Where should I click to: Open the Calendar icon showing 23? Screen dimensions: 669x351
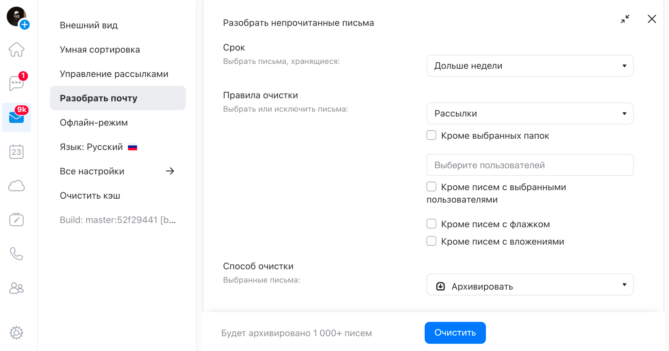16,152
